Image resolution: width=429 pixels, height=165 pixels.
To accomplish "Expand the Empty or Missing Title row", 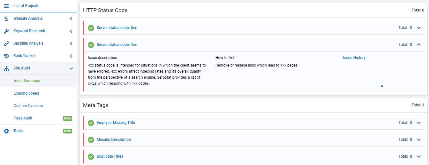I will pos(419,123).
